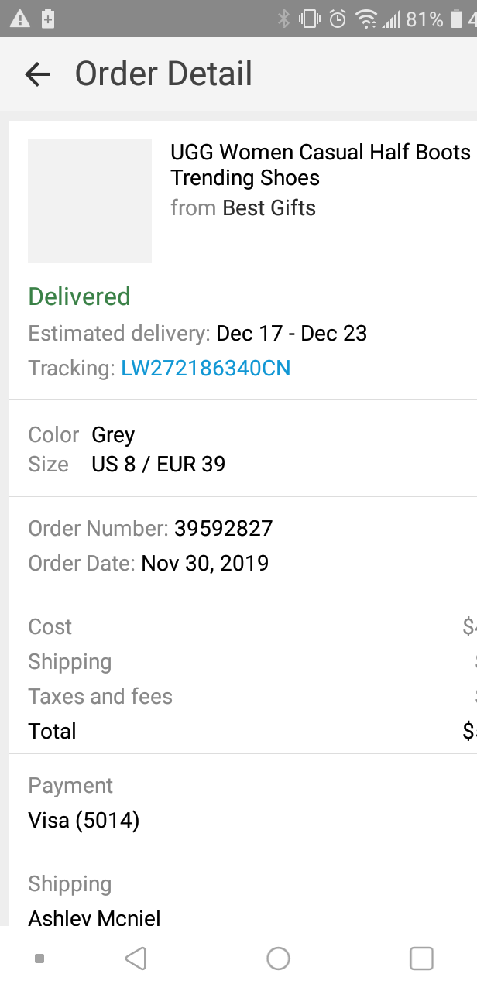The width and height of the screenshot is (477, 991).
Task: Open tracking number LW272186340CN link
Action: coord(206,368)
